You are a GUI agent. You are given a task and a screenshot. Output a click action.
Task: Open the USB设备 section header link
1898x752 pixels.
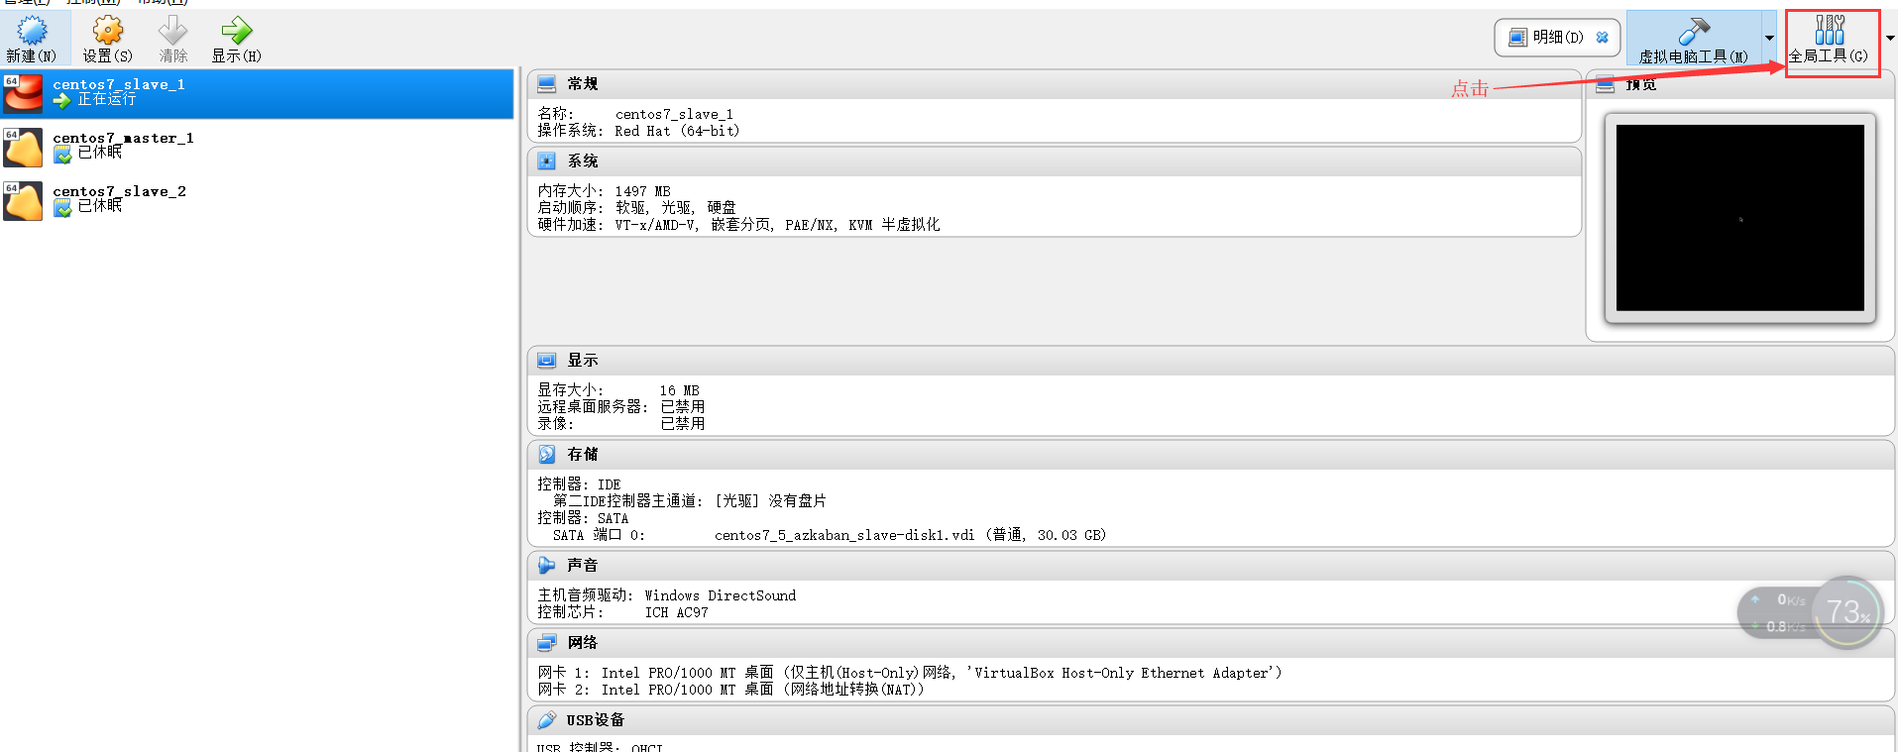tap(596, 720)
